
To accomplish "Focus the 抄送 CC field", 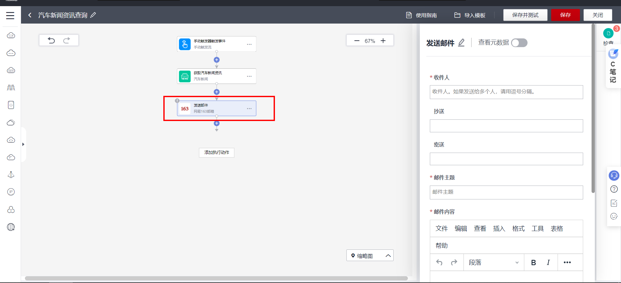I will click(x=507, y=126).
